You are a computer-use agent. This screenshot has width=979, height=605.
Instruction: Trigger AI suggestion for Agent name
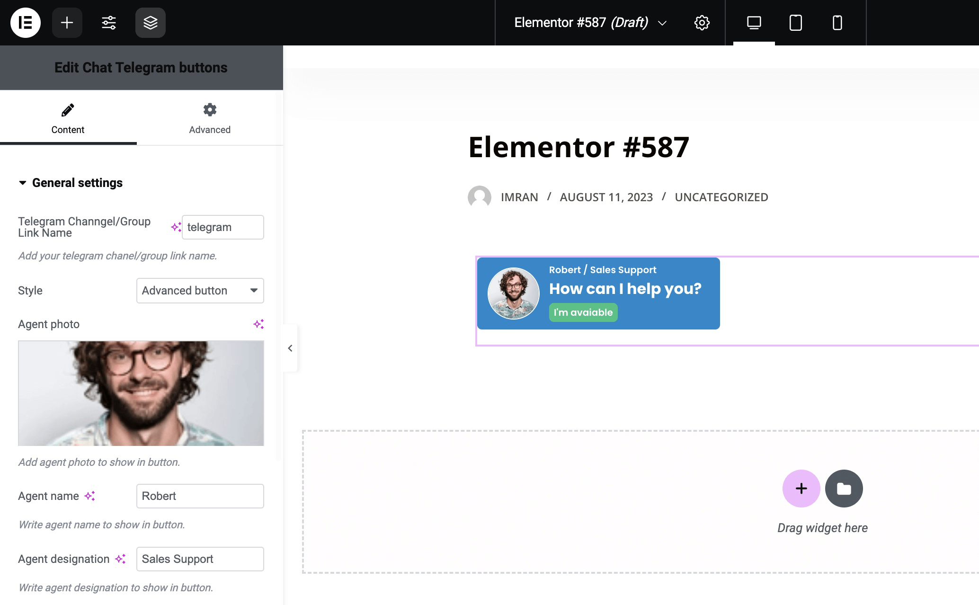tap(90, 496)
